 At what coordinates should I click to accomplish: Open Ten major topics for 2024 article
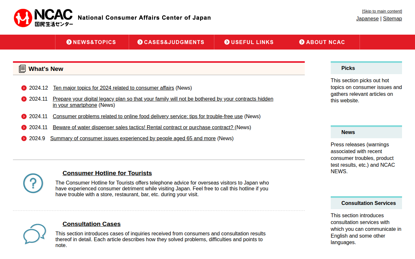point(113,88)
